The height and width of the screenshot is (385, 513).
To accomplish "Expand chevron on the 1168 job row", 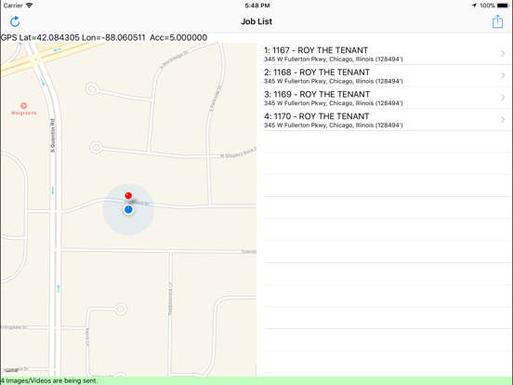I will [x=503, y=75].
